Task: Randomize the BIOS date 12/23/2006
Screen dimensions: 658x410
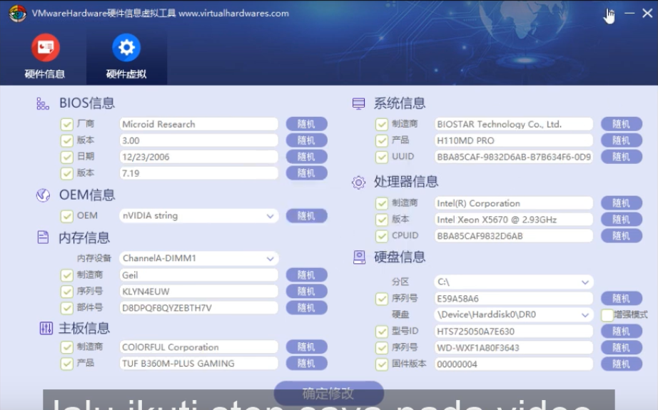Action: pyautogui.click(x=307, y=157)
